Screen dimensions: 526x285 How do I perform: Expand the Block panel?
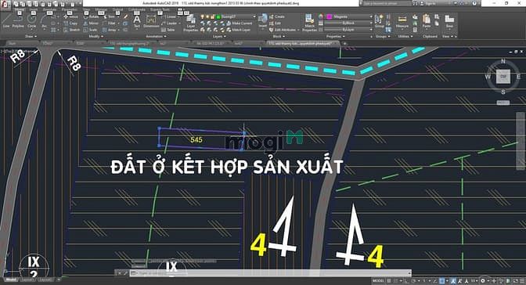279,36
